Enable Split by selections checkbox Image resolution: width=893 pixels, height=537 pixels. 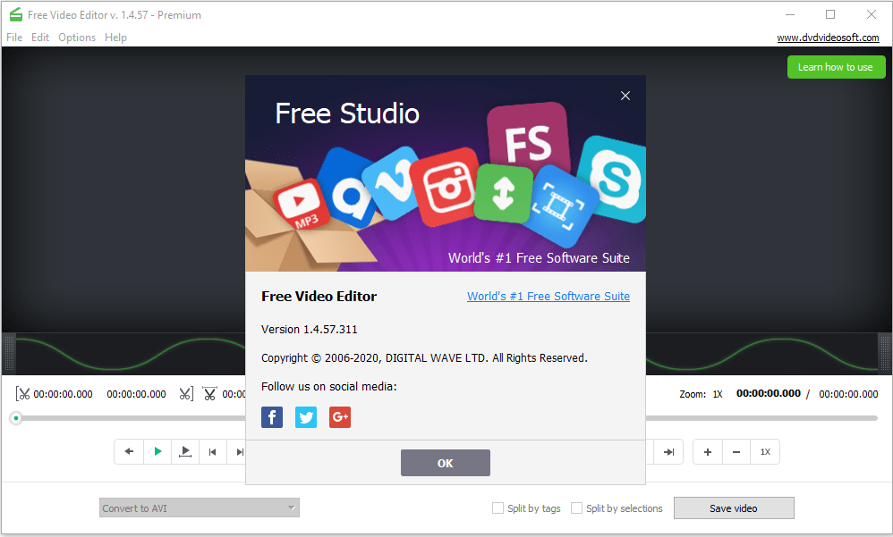pos(576,508)
